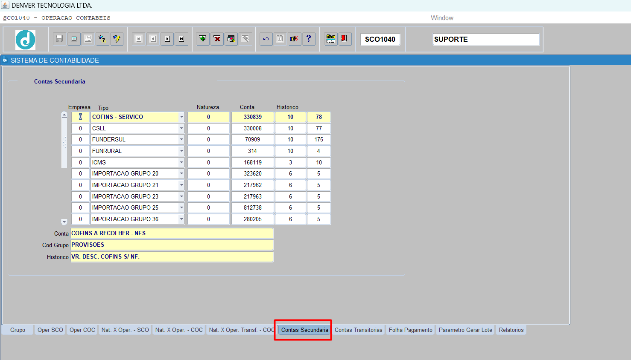Open IMPORTACAO GRUPO 23 dropdown arrow
Image resolution: width=631 pixels, height=360 pixels.
[x=181, y=196]
